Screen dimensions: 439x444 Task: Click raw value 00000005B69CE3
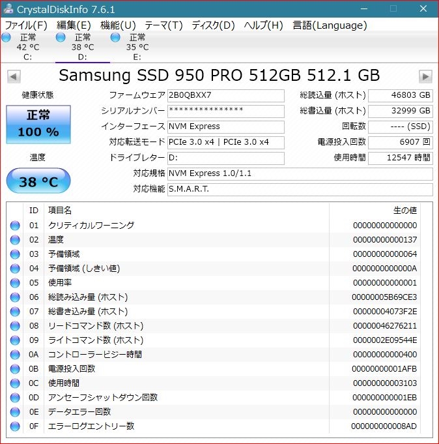(384, 297)
